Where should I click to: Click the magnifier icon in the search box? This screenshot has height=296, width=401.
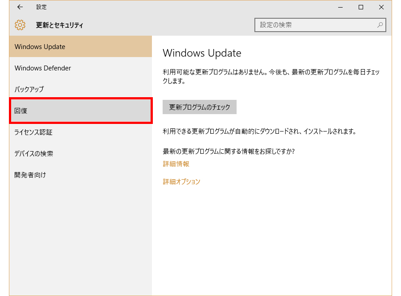tap(380, 25)
